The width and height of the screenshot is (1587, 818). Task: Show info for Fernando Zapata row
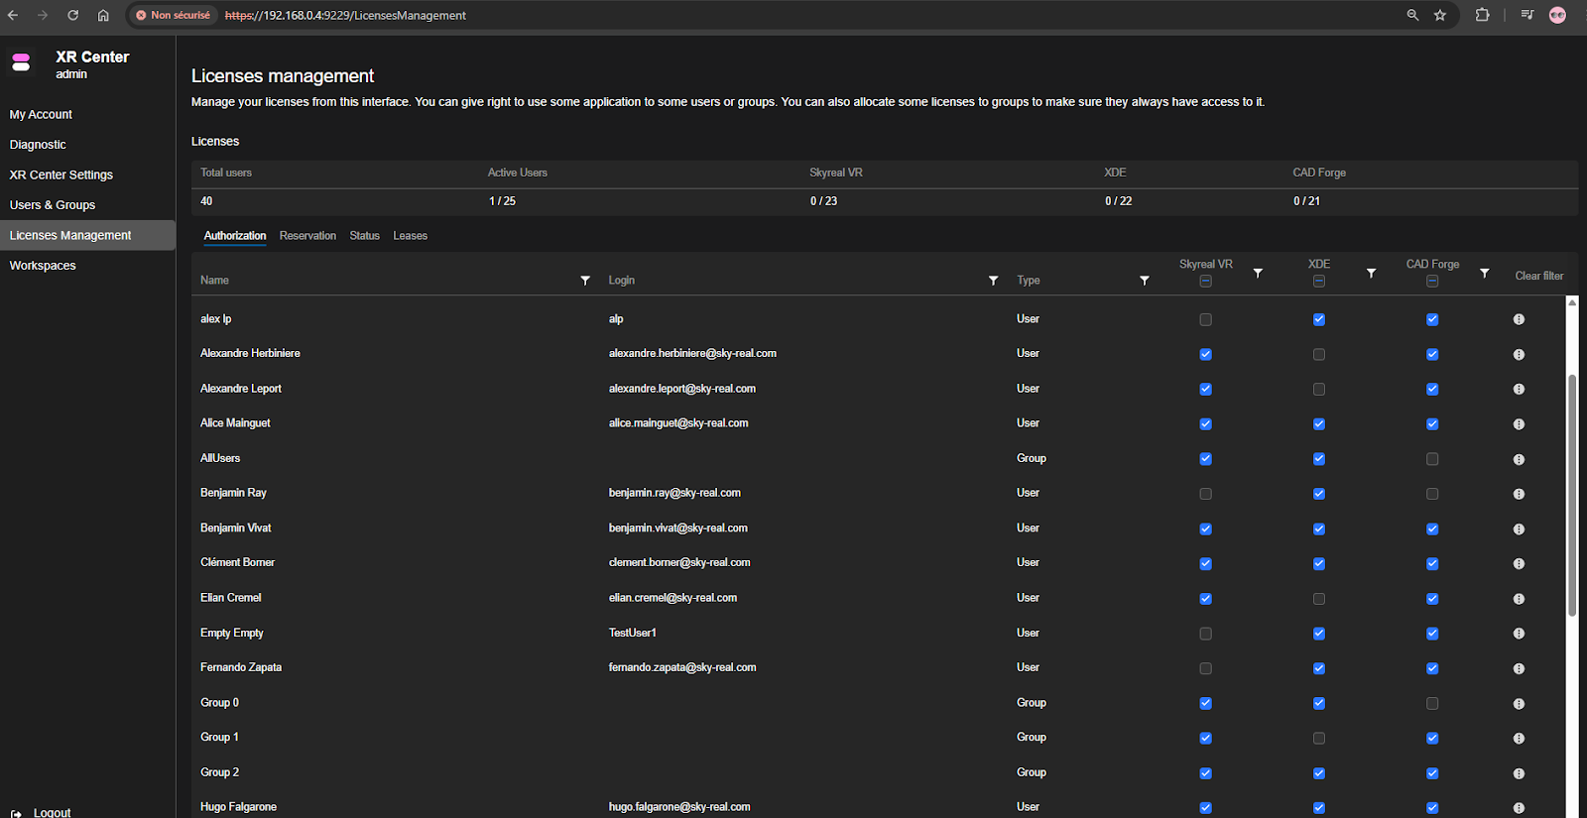[1519, 668]
